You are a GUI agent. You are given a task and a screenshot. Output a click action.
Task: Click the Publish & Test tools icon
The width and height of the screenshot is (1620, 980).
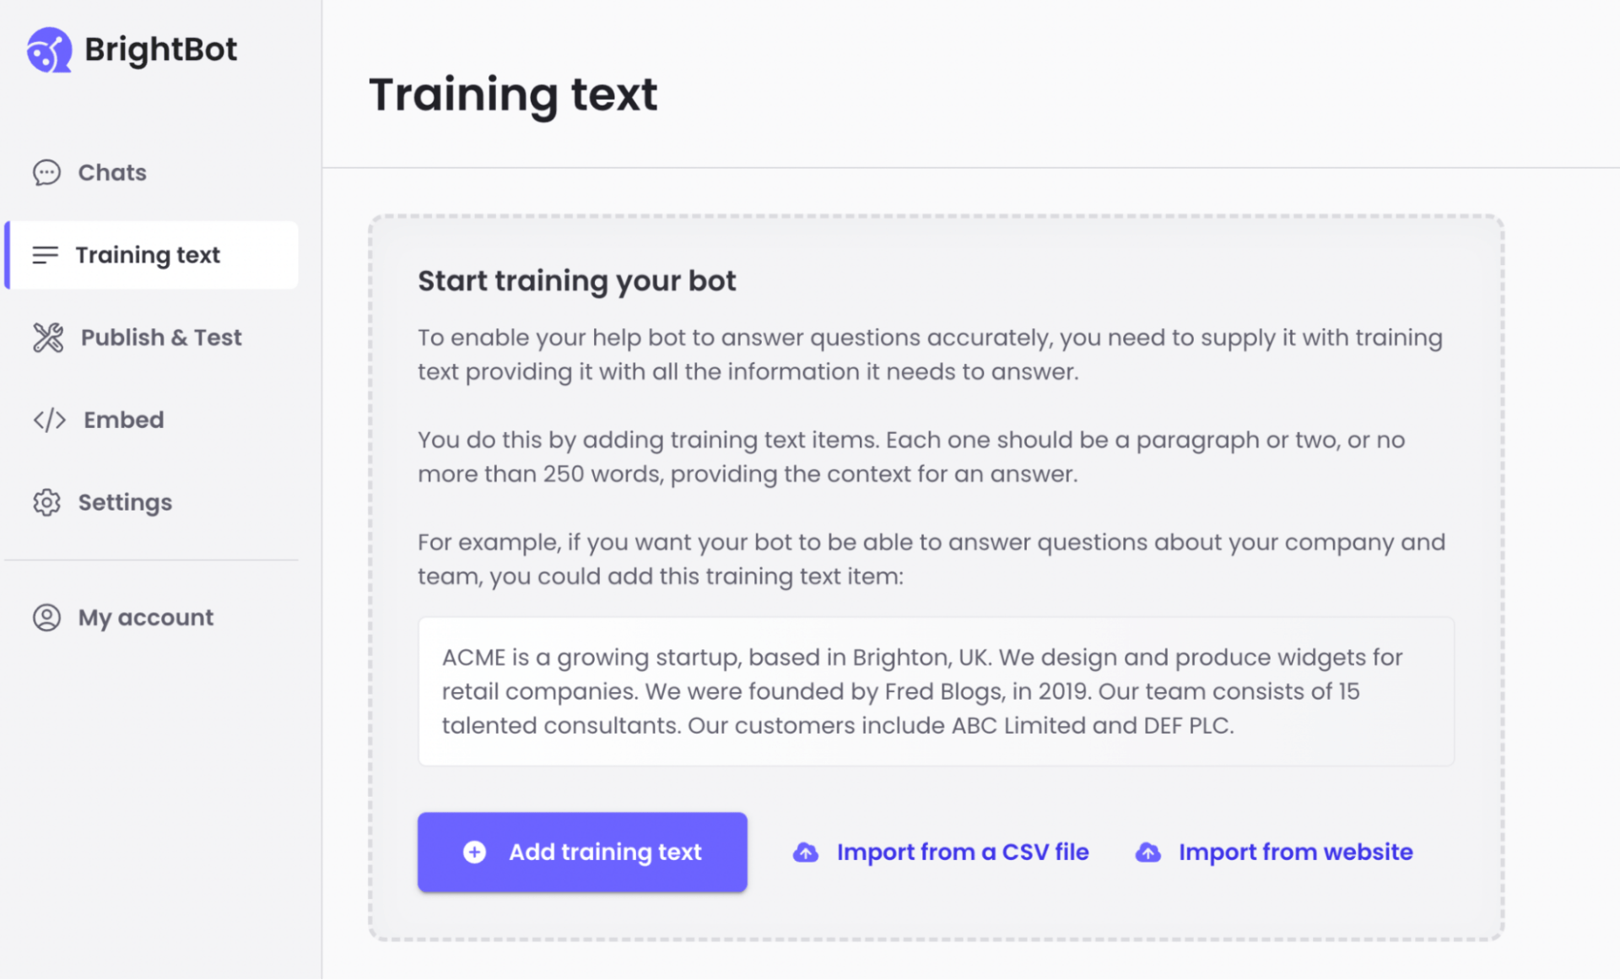[x=48, y=338]
